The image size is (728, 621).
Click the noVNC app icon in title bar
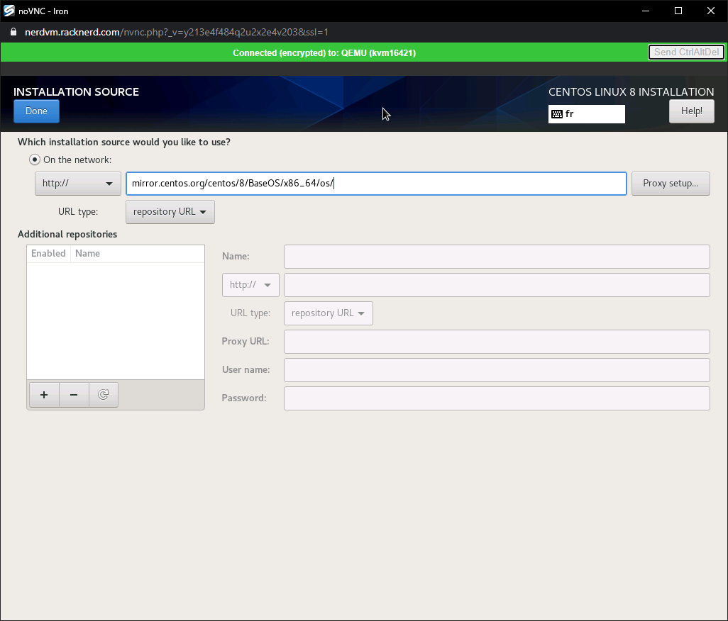tap(10, 11)
